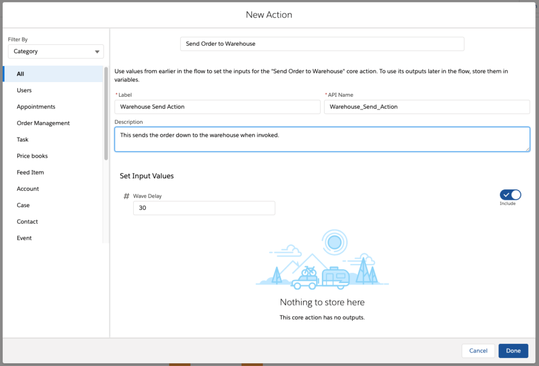Click the Description text area

click(322, 139)
